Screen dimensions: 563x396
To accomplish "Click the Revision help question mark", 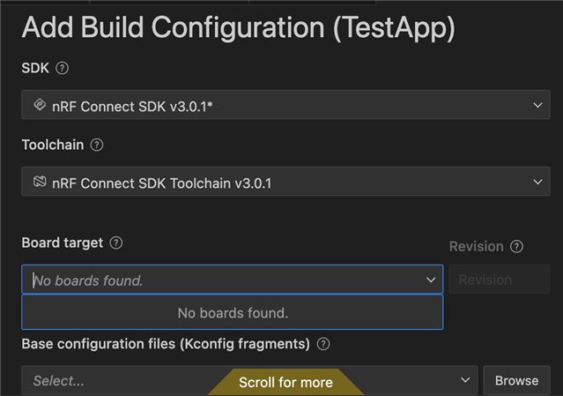I will [516, 247].
